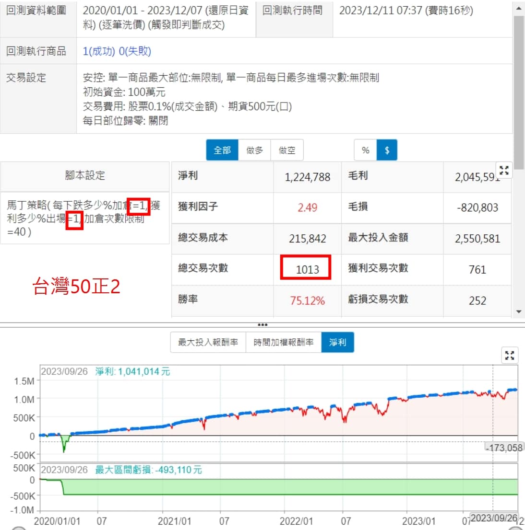Open the 時間加權報酬率 chart tab
525x530 pixels.
283,342
